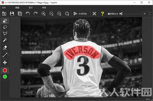Reset zoom to 1:1
This screenshot has width=153, height=101.
[59, 14]
